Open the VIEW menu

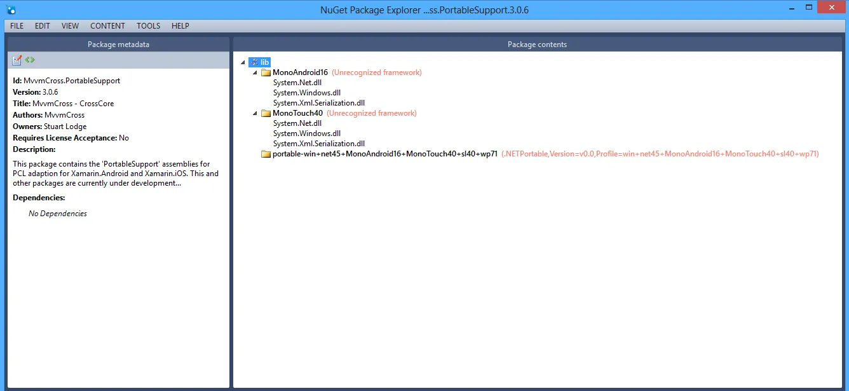70,26
